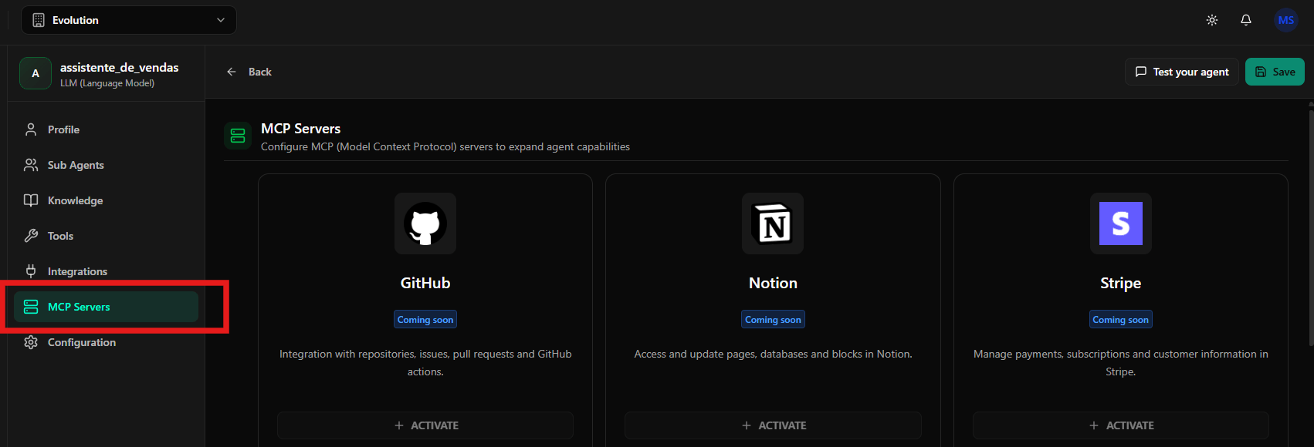1314x447 pixels.
Task: Open the Configuration section
Action: click(x=106, y=342)
